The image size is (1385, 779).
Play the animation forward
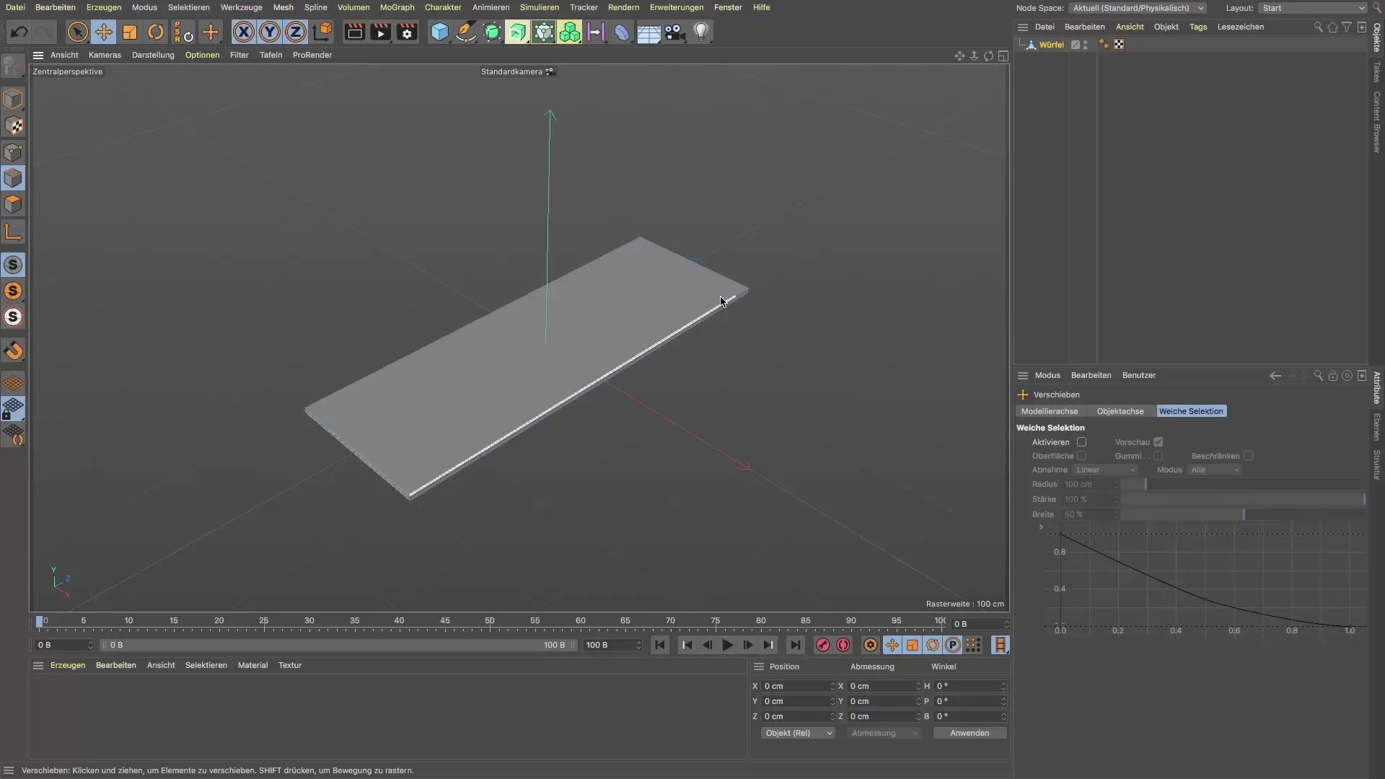[x=727, y=645]
